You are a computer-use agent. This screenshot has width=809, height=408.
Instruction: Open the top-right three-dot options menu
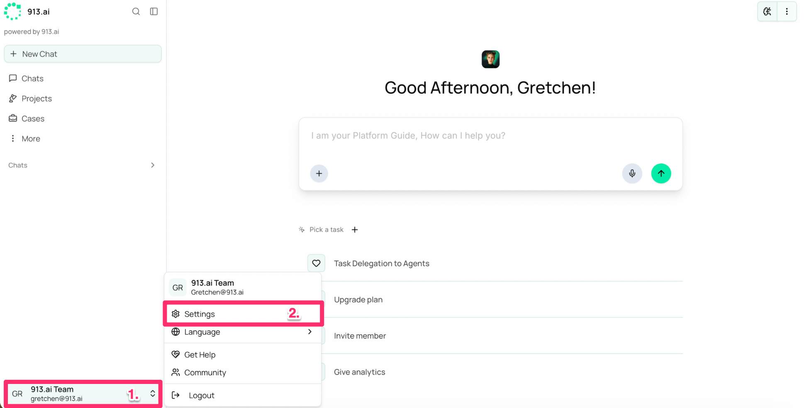[x=787, y=12]
